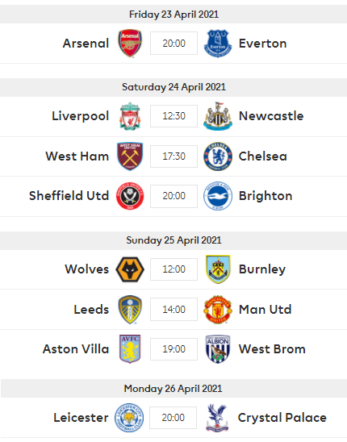The height and width of the screenshot is (442, 347).
Task: Open the Arsenal v Everton 20:00 kickoff box
Action: 173,43
